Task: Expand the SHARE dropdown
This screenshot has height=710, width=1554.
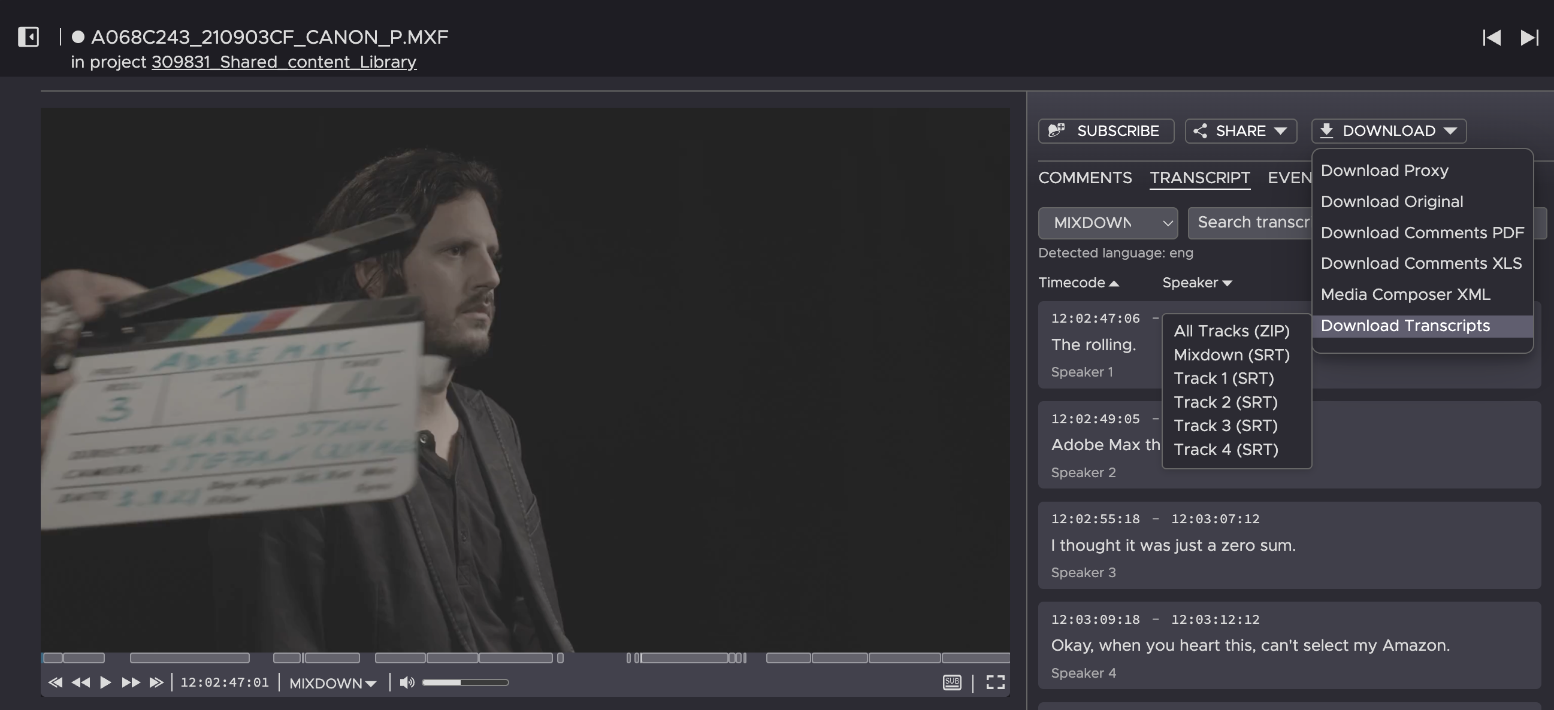Action: [x=1240, y=131]
